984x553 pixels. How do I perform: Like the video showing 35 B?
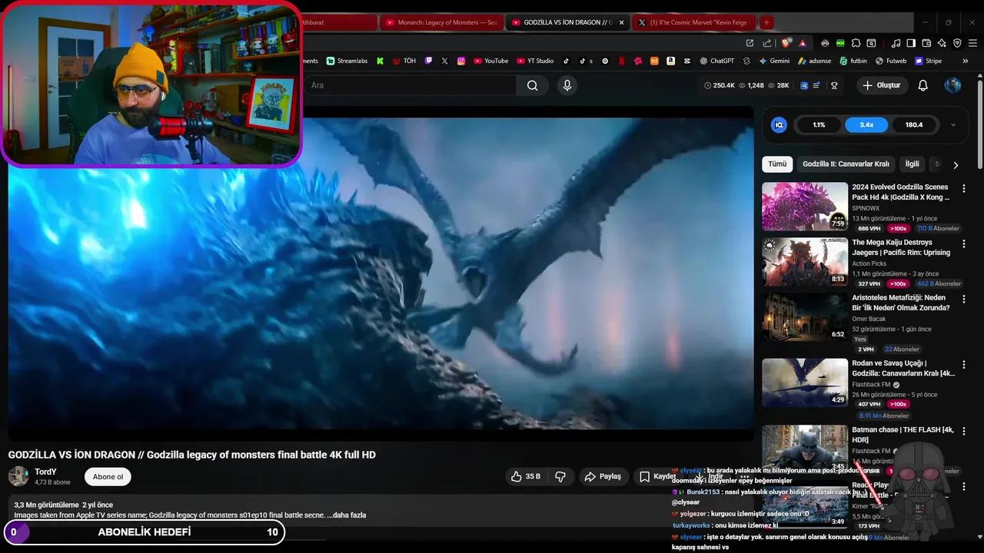(526, 476)
